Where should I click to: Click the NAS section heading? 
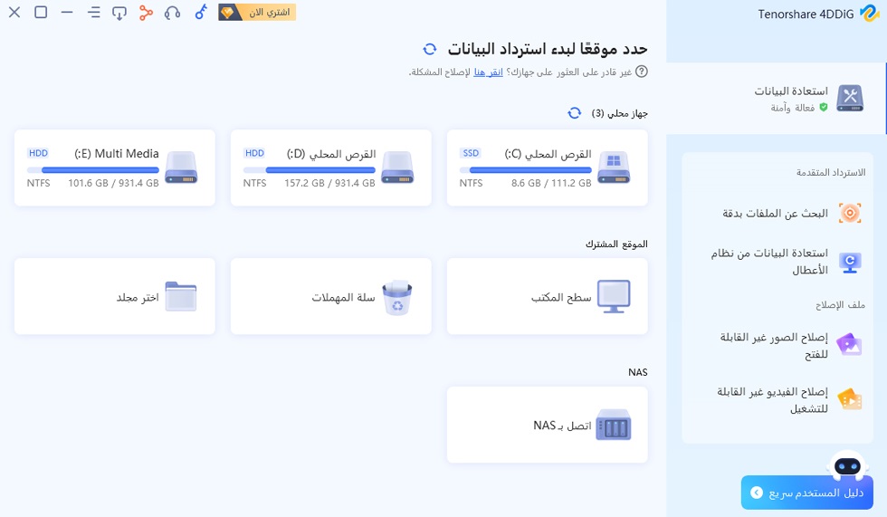click(637, 372)
